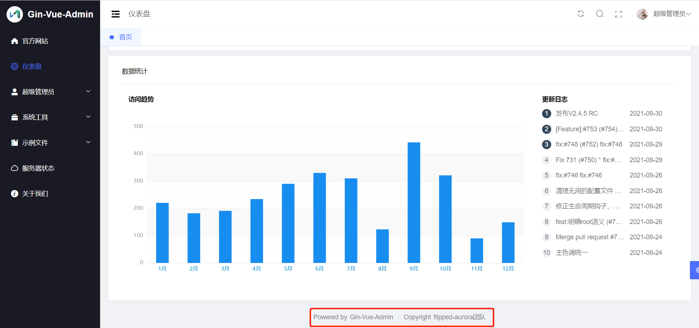Enter fullscreen with the expand icon
Screen dimensions: 699x328
tap(619, 14)
